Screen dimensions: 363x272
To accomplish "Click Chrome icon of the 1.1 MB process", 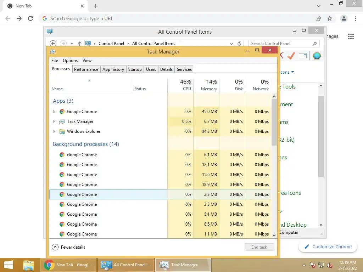I will coord(62,234).
